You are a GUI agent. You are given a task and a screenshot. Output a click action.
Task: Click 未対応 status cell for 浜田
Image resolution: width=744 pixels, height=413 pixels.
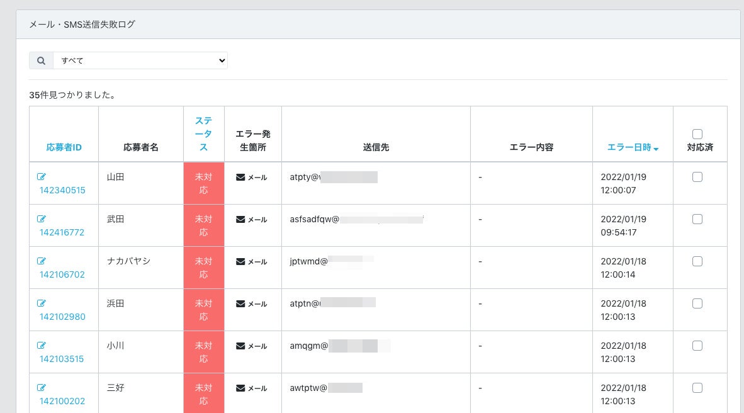pyautogui.click(x=203, y=310)
